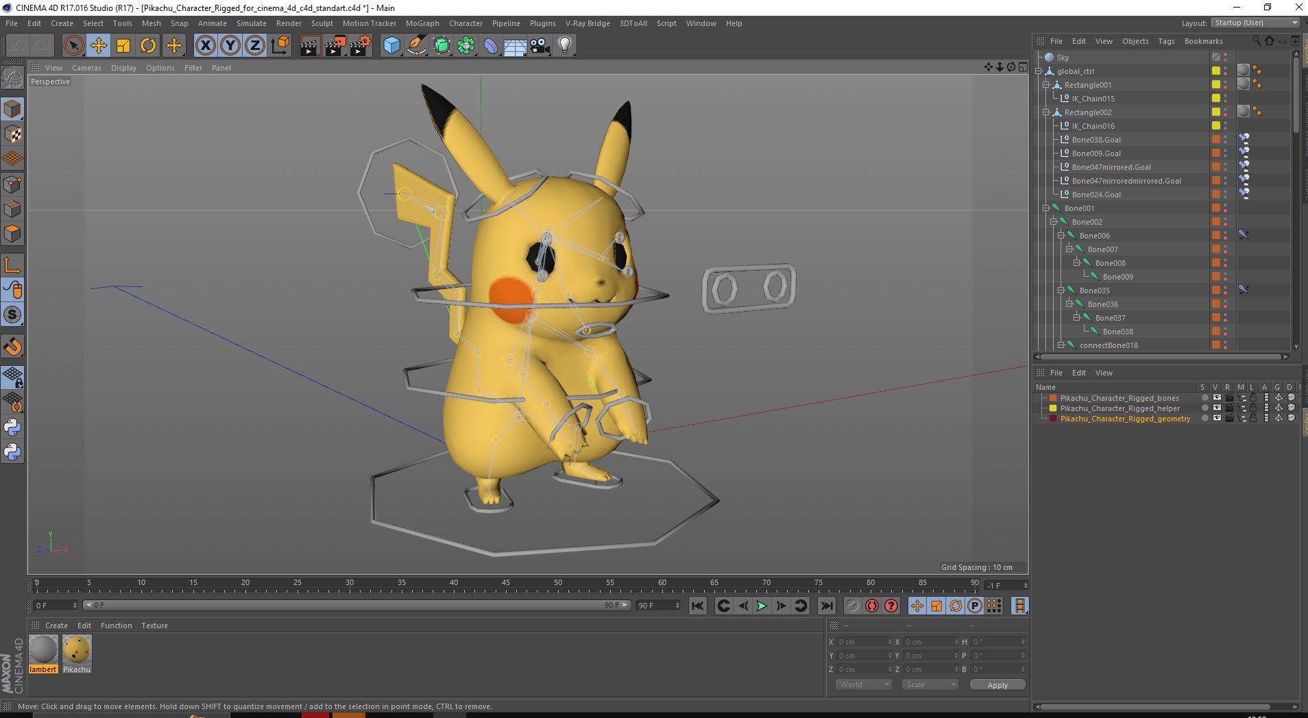This screenshot has height=718, width=1308.
Task: Collapse the Rectangle002 node
Action: 1046,112
